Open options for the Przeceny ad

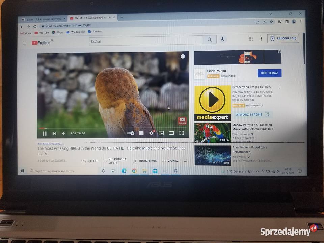tap(279, 87)
